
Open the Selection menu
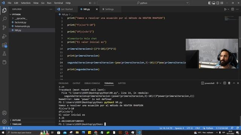(26, 3)
